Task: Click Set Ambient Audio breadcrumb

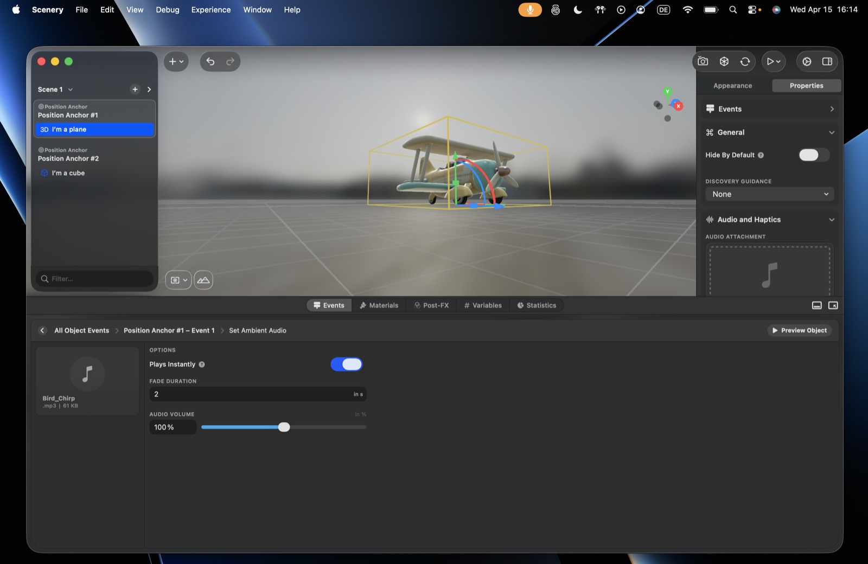Action: pyautogui.click(x=257, y=330)
